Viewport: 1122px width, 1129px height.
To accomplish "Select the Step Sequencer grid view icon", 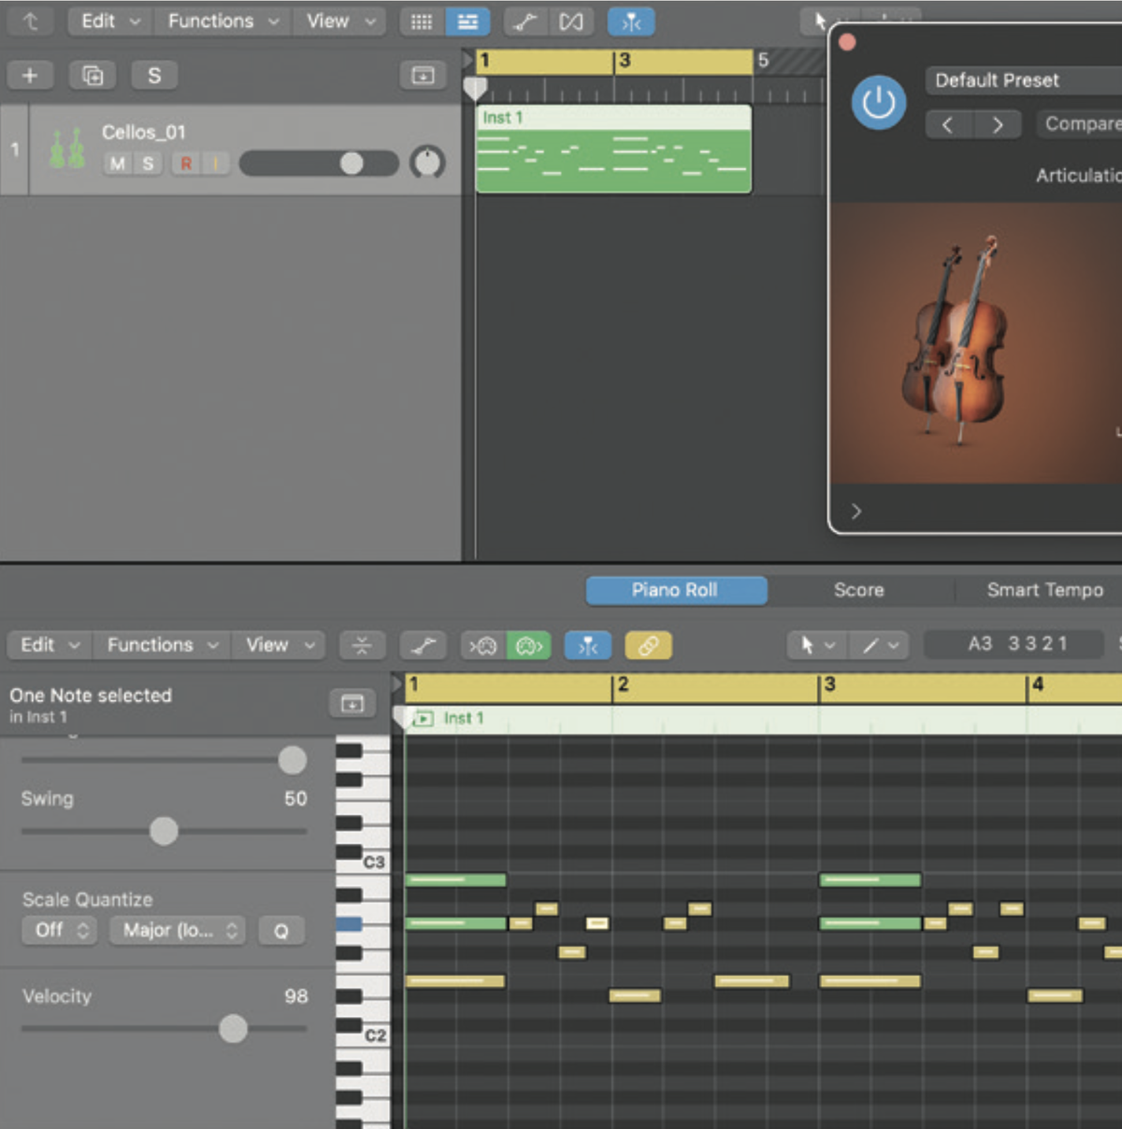I will 420,21.
